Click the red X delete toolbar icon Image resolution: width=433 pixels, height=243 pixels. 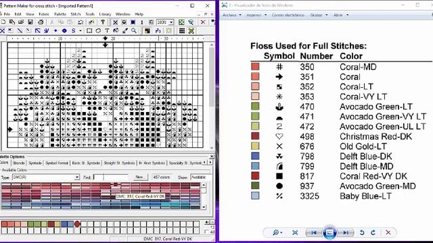[x=203, y=22]
